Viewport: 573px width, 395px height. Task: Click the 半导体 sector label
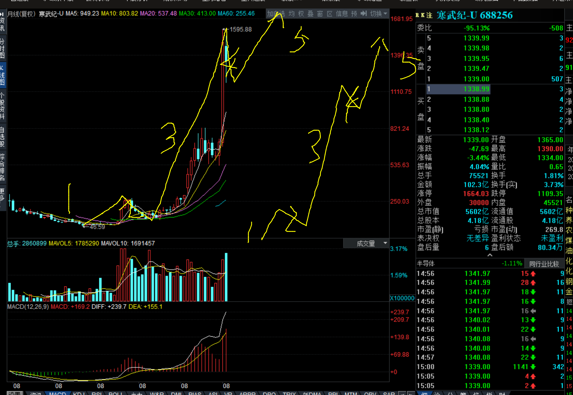[x=426, y=264]
